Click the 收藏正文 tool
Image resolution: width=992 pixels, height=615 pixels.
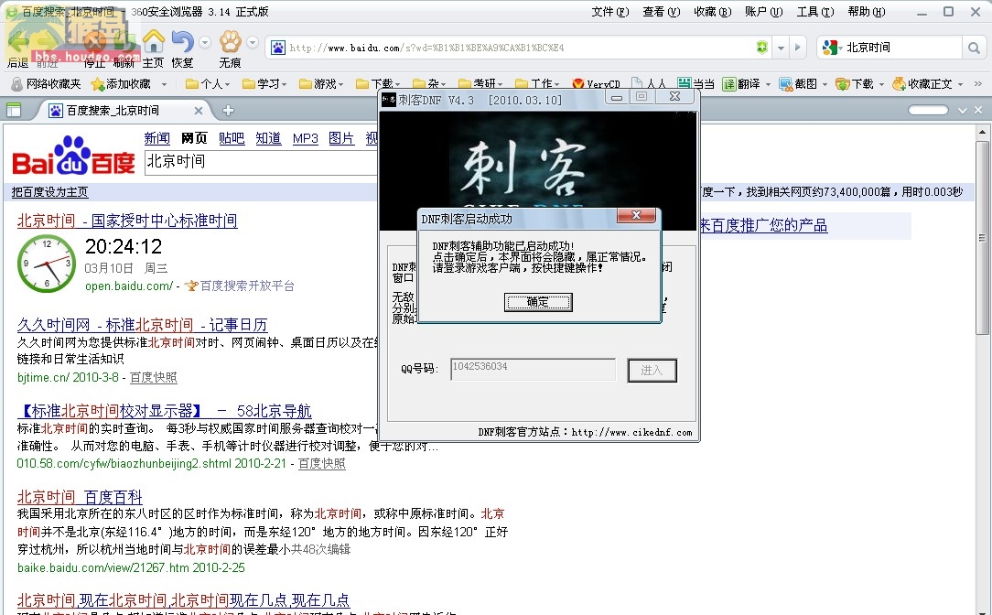[922, 83]
